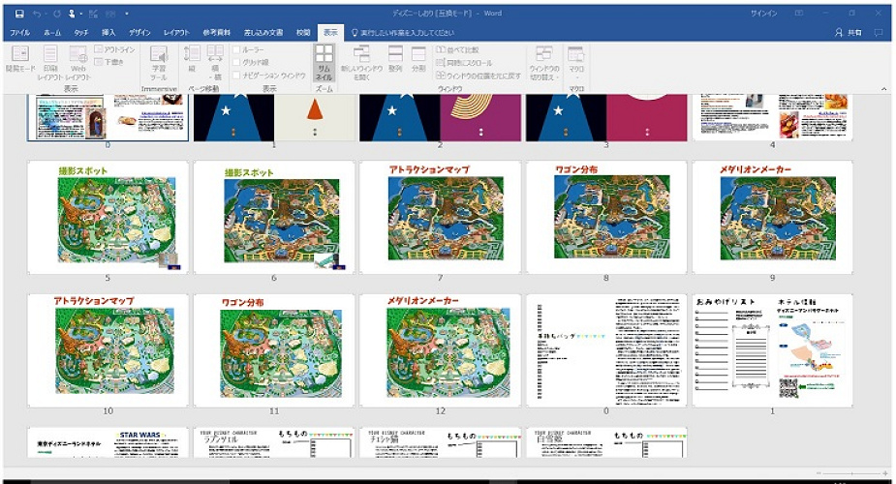Screen dimensions: 896x484
Task: Click the 分割 split window icon
Action: click(418, 60)
